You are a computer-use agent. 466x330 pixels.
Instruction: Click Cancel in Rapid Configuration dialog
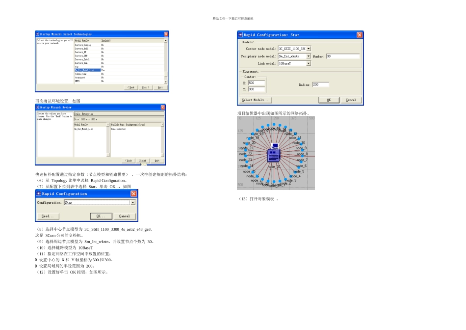click(125, 216)
